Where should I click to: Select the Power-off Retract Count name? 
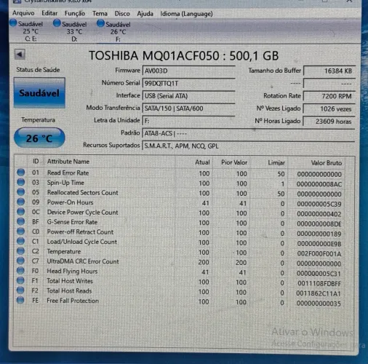click(80, 232)
